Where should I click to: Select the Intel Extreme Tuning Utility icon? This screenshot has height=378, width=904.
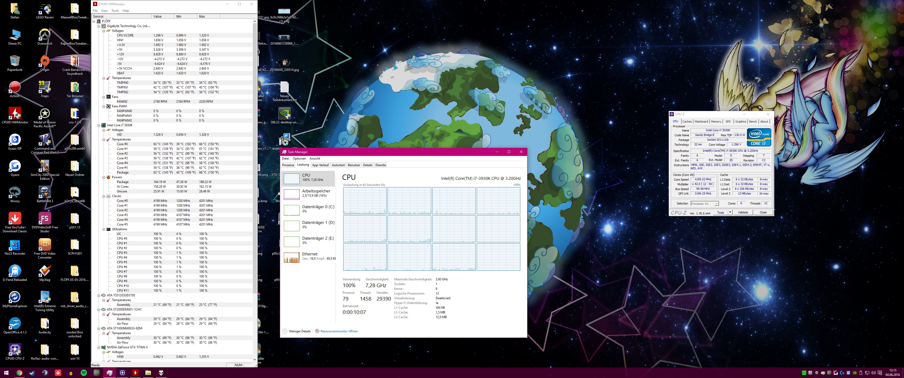(x=45, y=297)
